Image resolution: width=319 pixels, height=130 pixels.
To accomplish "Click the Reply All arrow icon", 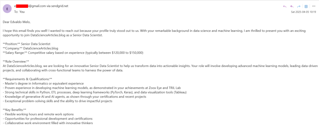I will click(x=292, y=6).
